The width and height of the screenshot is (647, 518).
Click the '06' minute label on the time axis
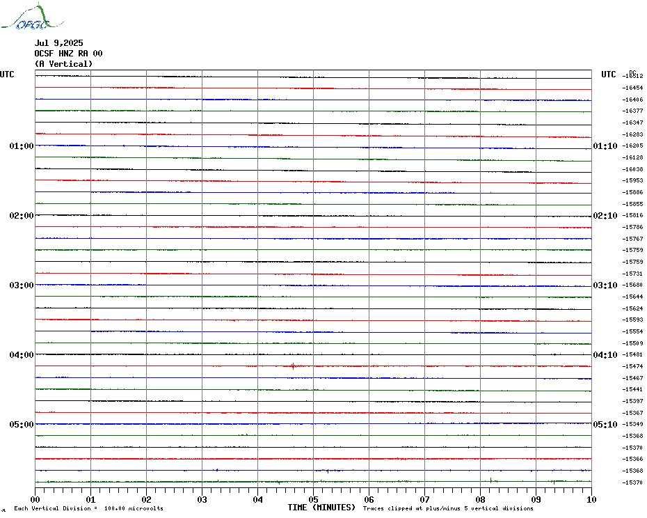[369, 500]
